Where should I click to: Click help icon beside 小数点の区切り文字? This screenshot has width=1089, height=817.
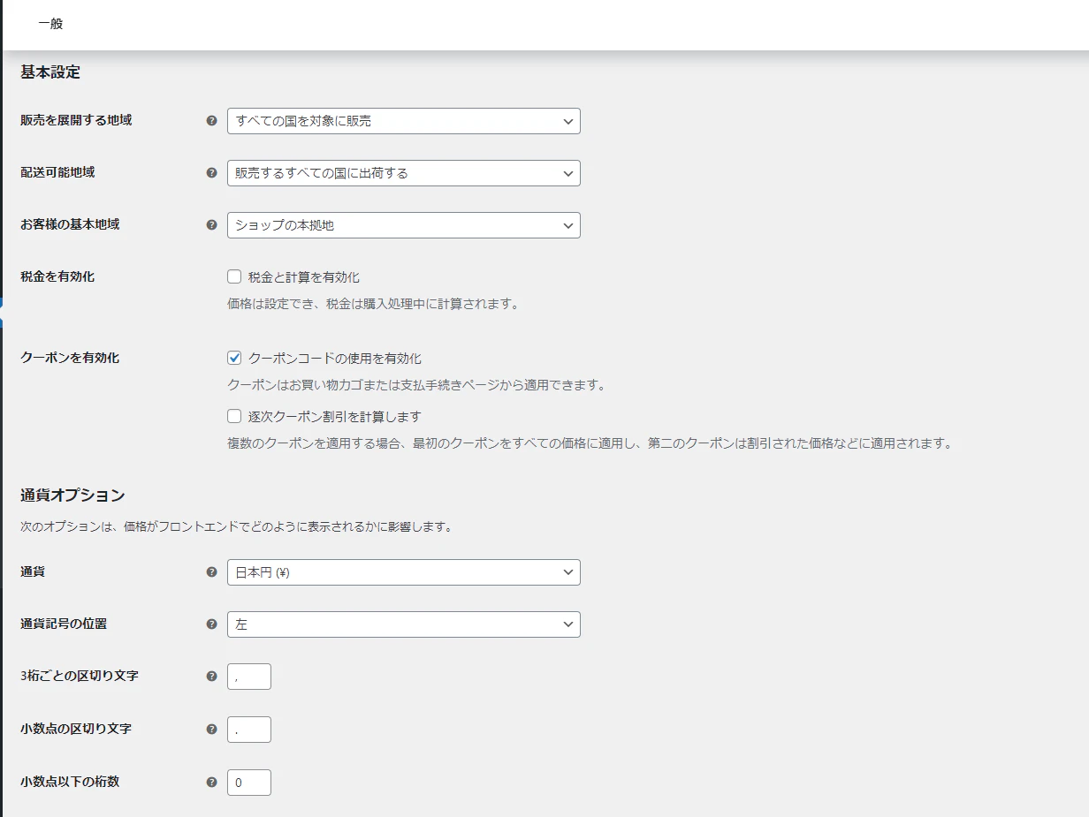click(x=211, y=730)
